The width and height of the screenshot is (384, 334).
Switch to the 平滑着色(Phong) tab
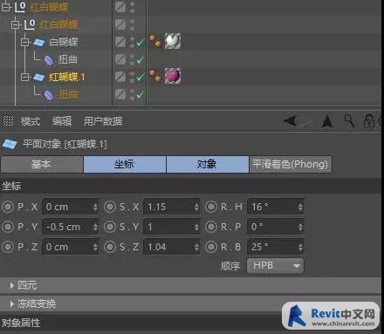pos(291,165)
